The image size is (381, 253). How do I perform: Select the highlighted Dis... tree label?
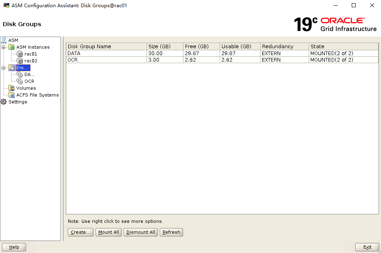(23, 68)
